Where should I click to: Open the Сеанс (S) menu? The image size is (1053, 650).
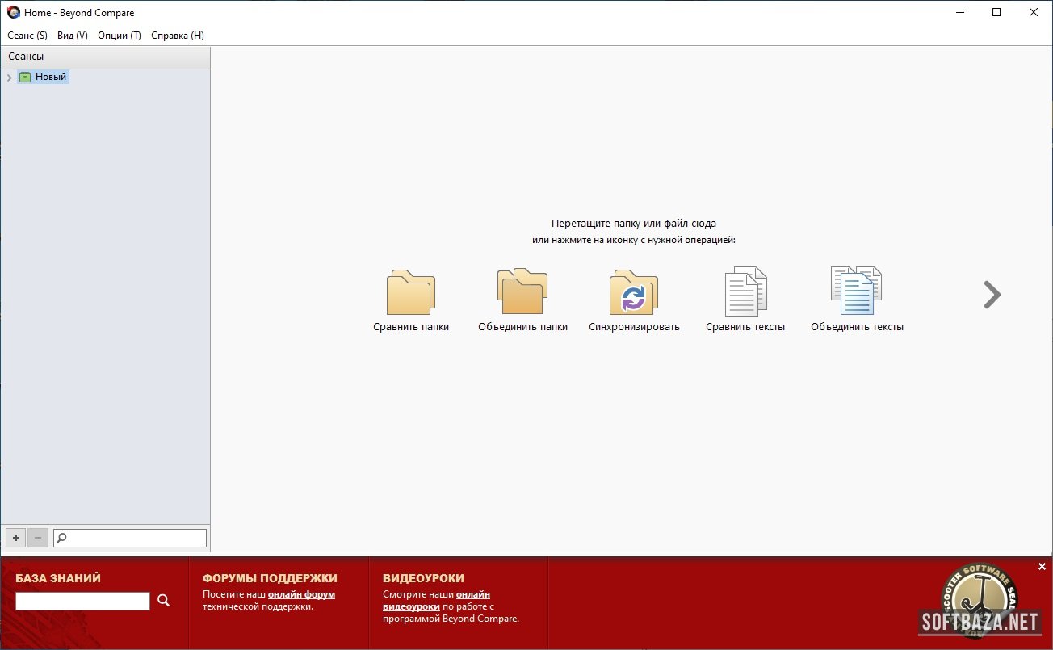click(x=27, y=36)
